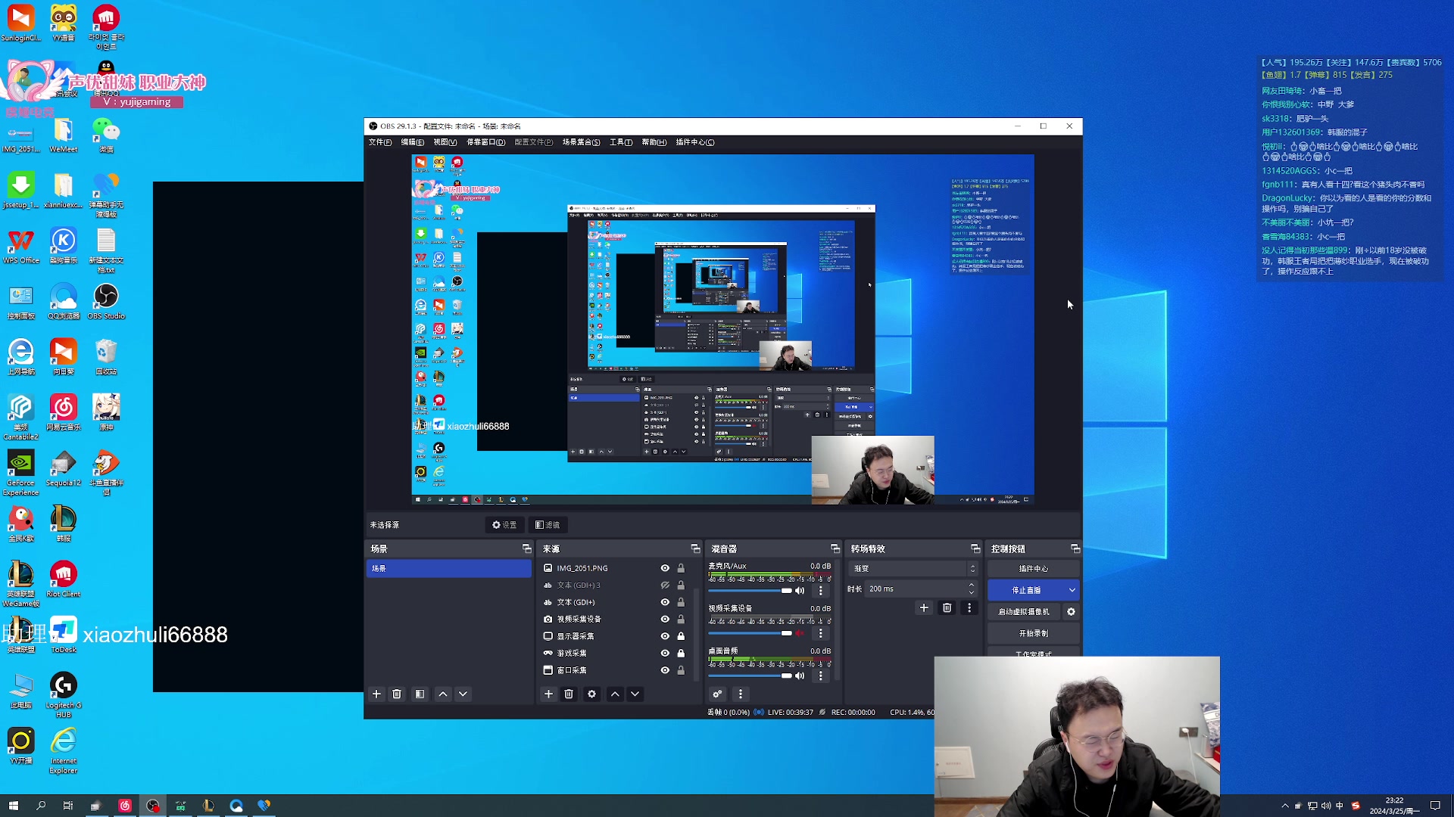The height and width of the screenshot is (817, 1454).
Task: Hide the 窗口采集 source
Action: point(665,670)
